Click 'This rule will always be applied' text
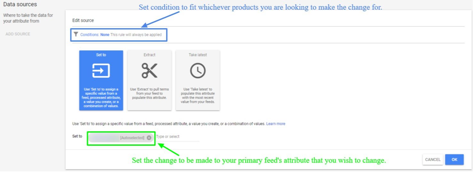The image size is (474, 172). tap(136, 35)
